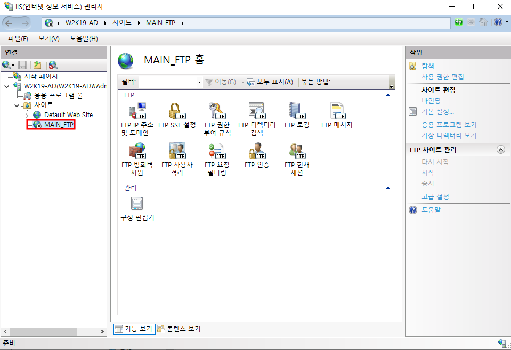This screenshot has width=511, height=350.
Task: Open the 구성 편집기 icon
Action: click(137, 209)
